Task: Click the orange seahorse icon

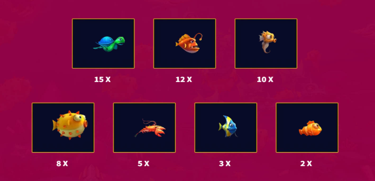Action: coord(268,42)
